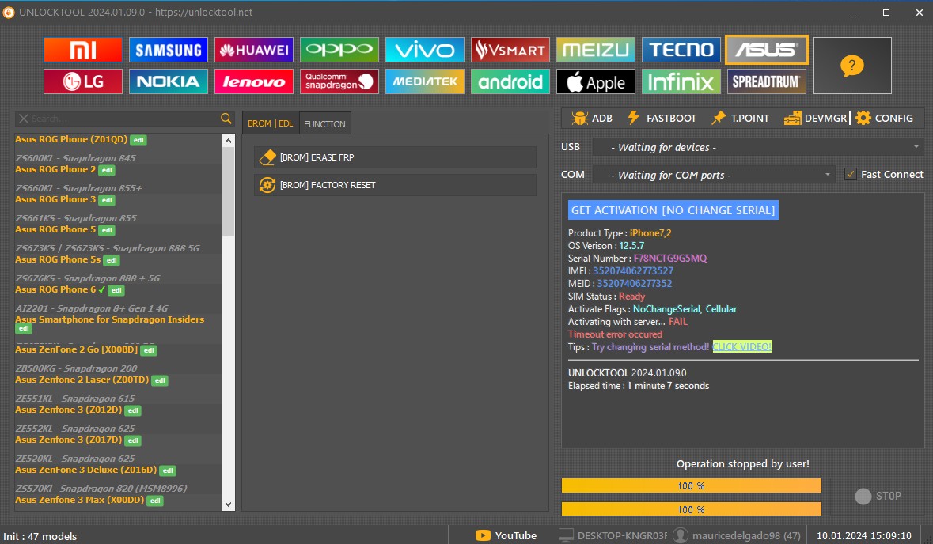Select Asus Zenfone 3 (Z017D) model

(68, 440)
